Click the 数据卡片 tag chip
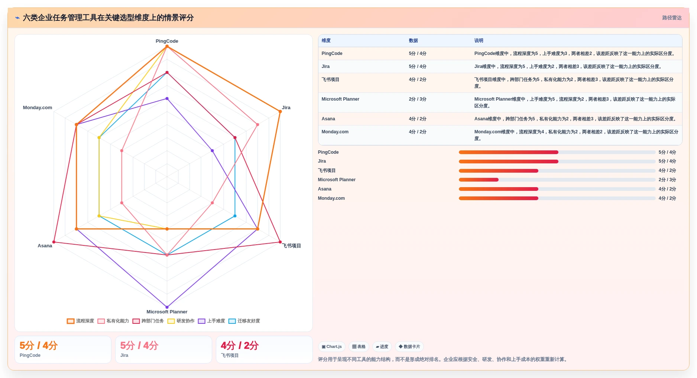 point(409,347)
